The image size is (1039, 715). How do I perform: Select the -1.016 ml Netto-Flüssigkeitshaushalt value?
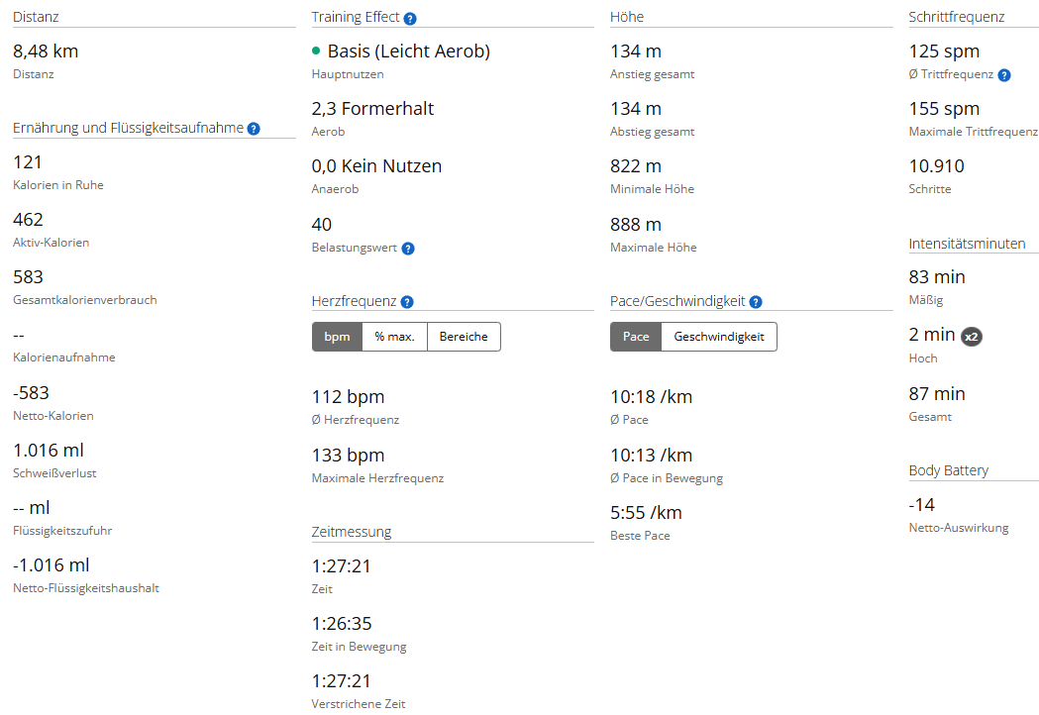(x=52, y=565)
